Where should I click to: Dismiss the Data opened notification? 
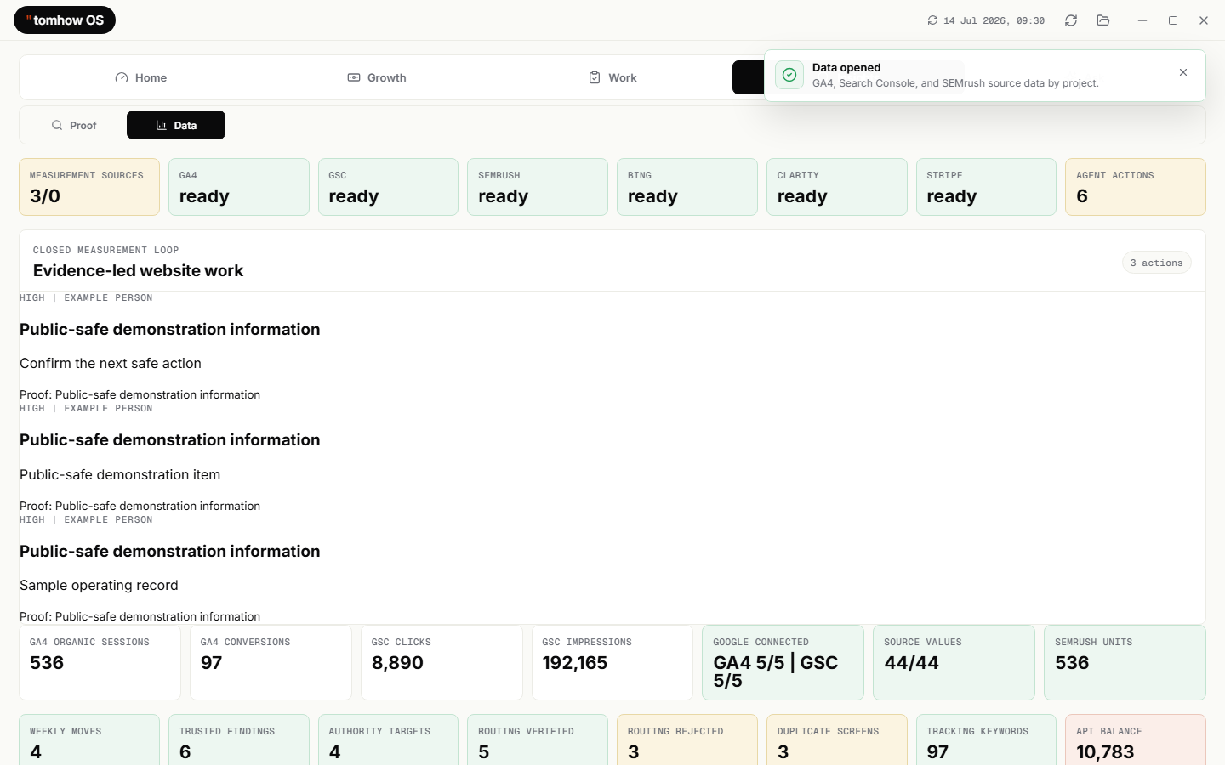1183,72
